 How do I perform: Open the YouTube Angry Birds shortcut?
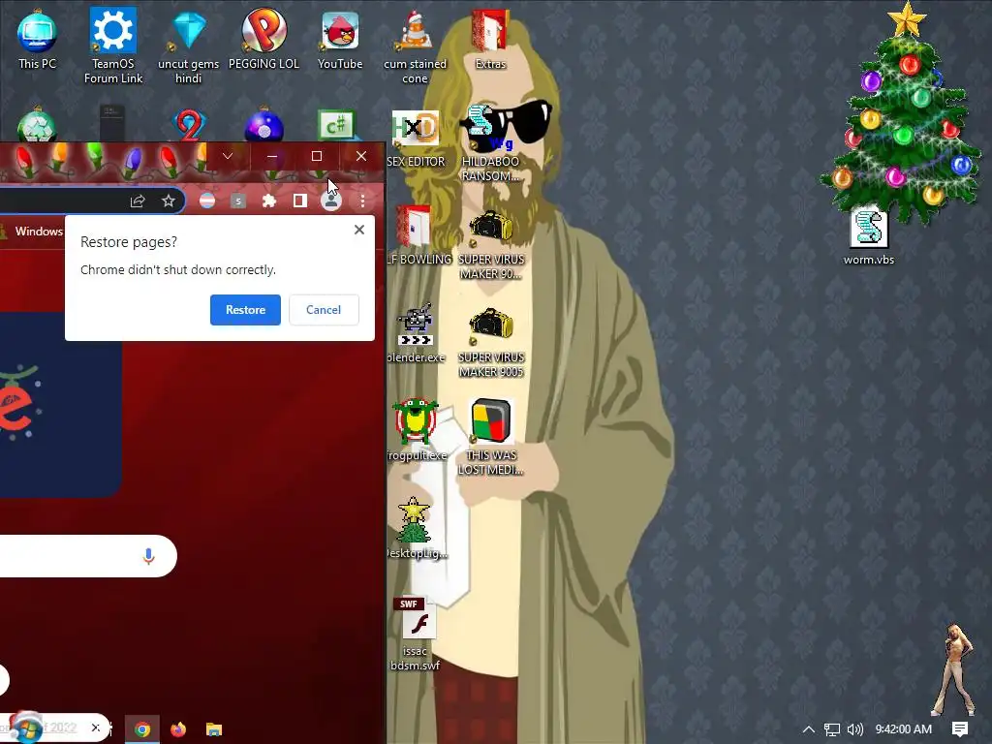(340, 41)
